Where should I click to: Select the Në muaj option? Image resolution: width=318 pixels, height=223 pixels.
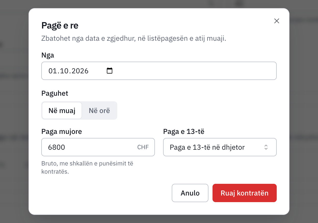pos(62,110)
